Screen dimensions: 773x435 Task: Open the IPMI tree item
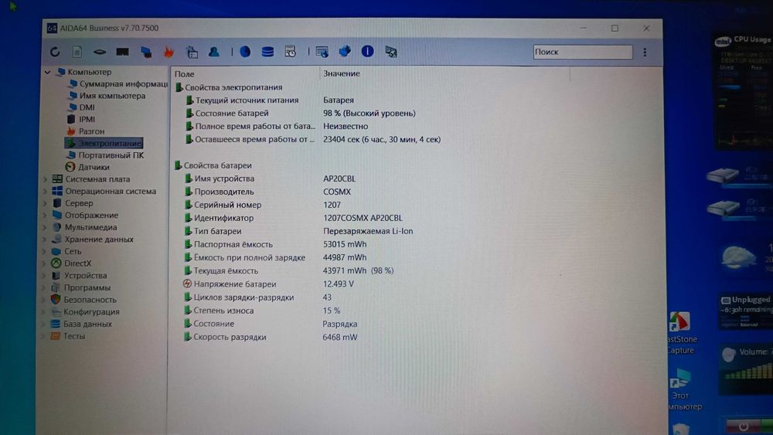[x=81, y=119]
